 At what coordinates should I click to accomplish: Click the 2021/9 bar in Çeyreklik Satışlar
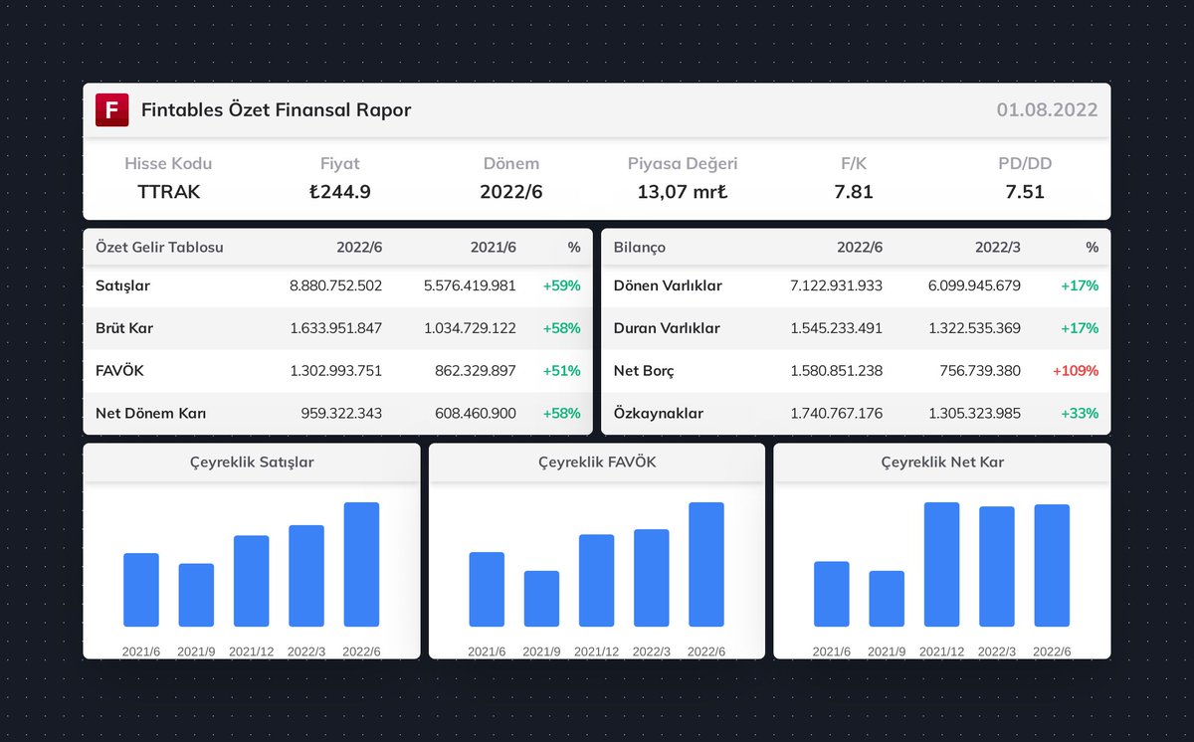click(196, 595)
